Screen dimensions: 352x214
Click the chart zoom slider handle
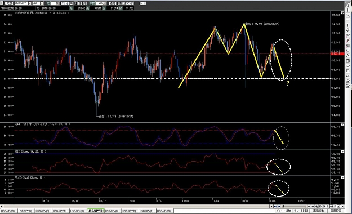click(x=283, y=206)
